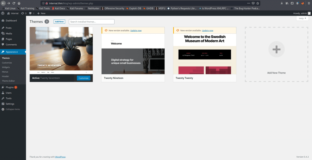Open Posts in the sidebar
312x160 pixels.
13,28
